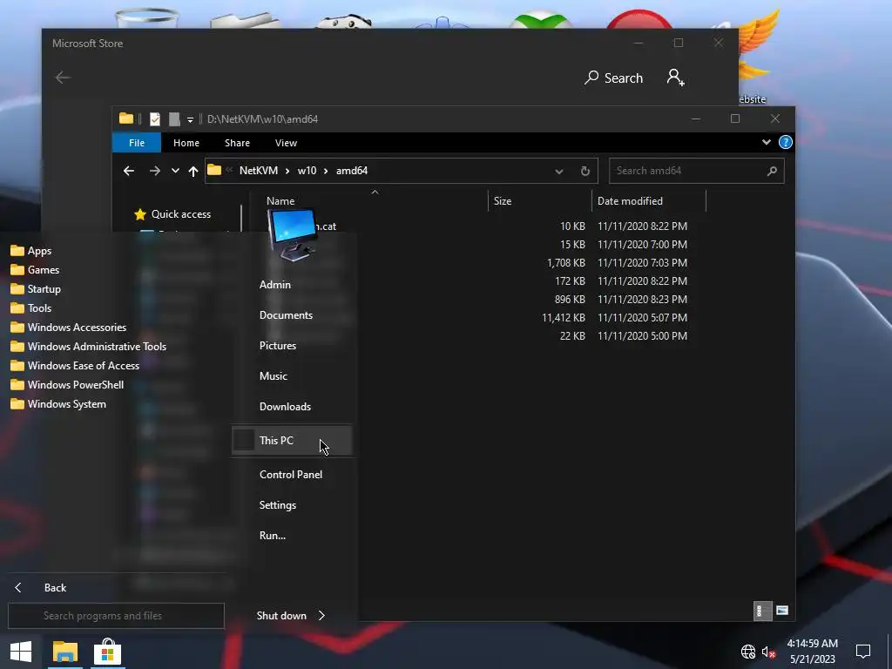Click amd64 in the address breadcrumb

(x=352, y=171)
